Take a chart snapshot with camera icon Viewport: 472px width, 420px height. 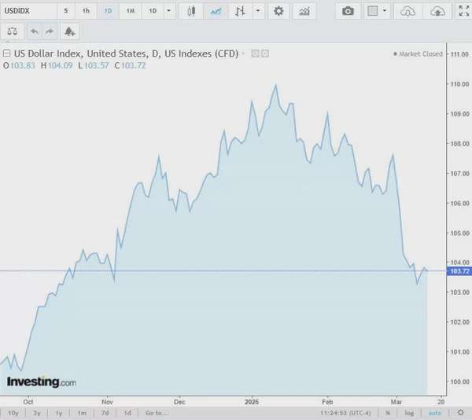click(348, 11)
